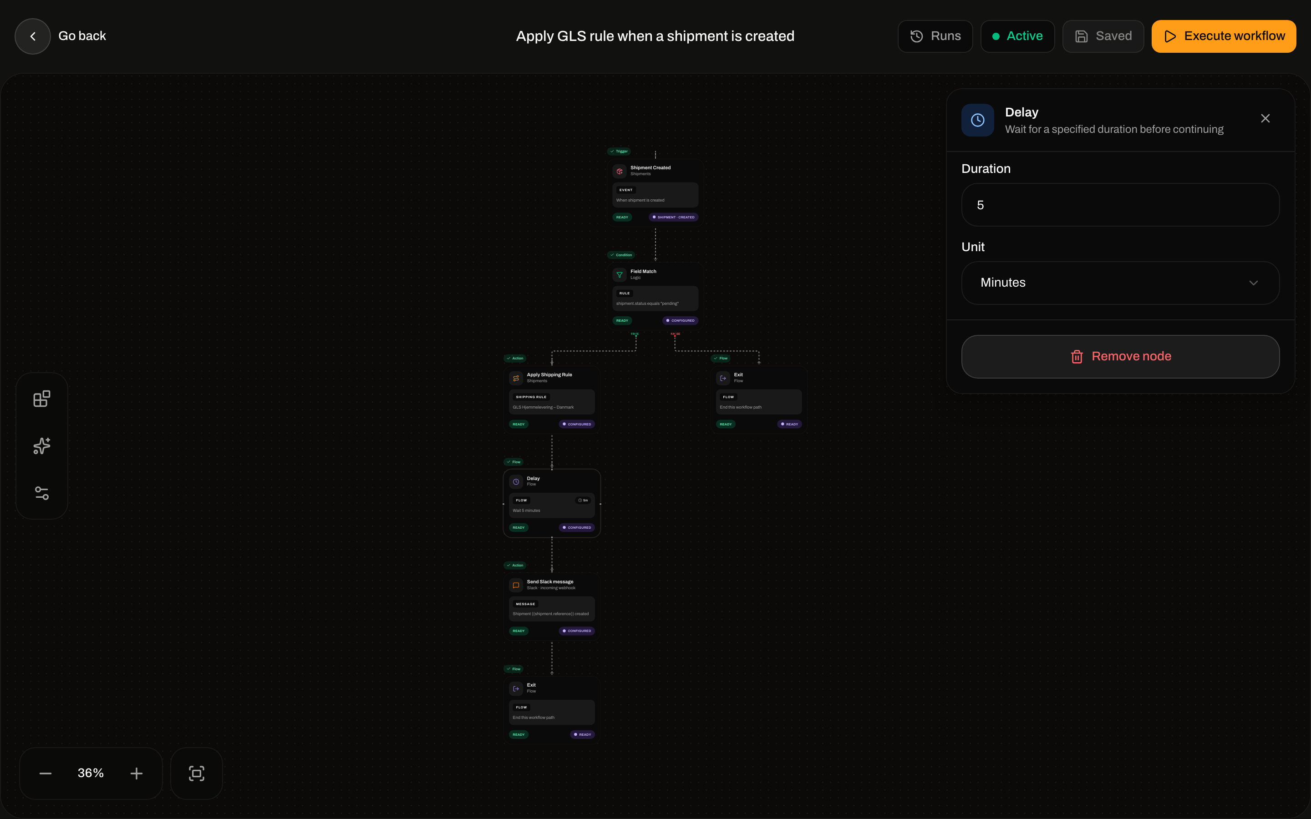The image size is (1311, 819).
Task: Remove the Delay node
Action: (1120, 356)
